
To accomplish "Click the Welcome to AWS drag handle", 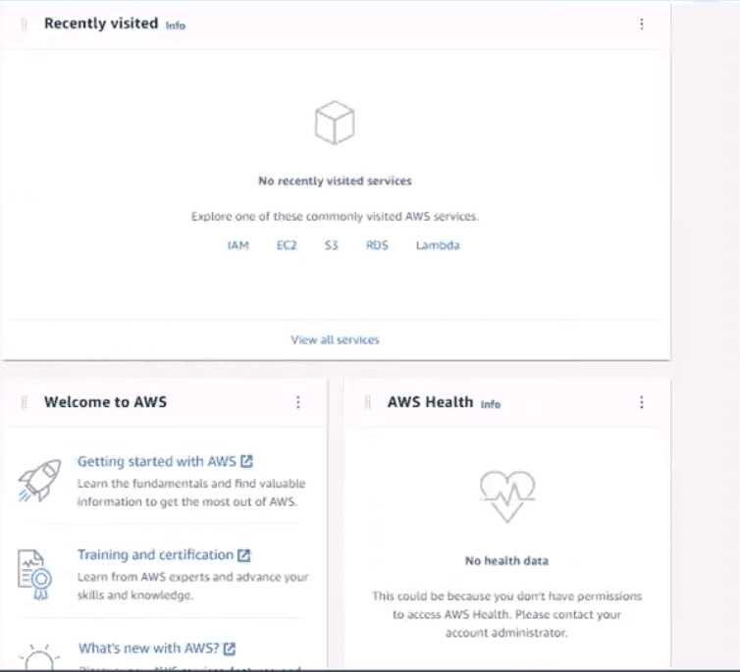I will point(25,402).
